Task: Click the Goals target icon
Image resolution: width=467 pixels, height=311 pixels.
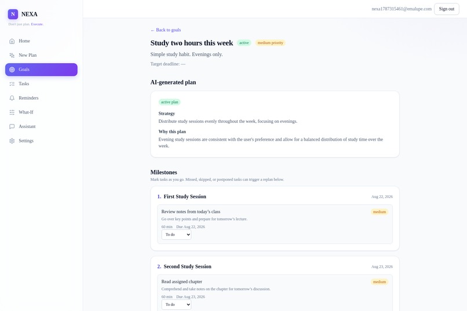Action: click(12, 69)
